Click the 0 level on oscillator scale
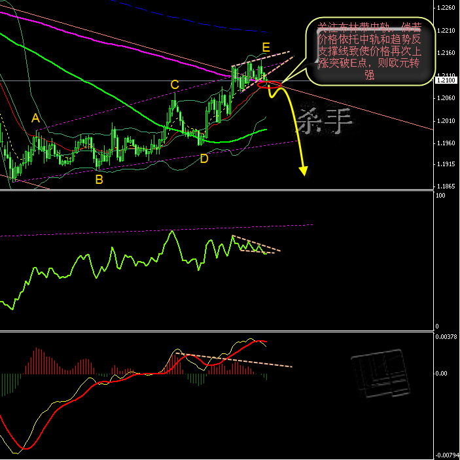The width and height of the screenshot is (460, 460). tap(437, 327)
